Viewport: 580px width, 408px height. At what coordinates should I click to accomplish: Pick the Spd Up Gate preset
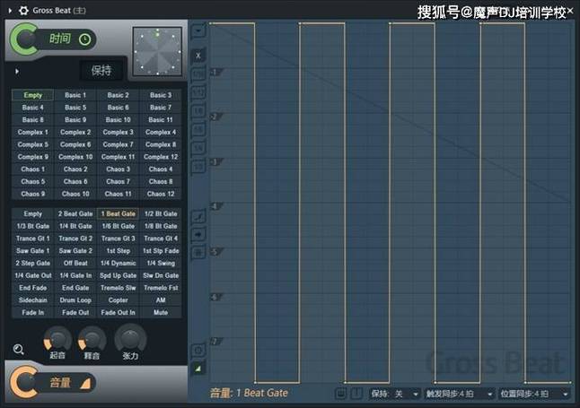tap(118, 275)
